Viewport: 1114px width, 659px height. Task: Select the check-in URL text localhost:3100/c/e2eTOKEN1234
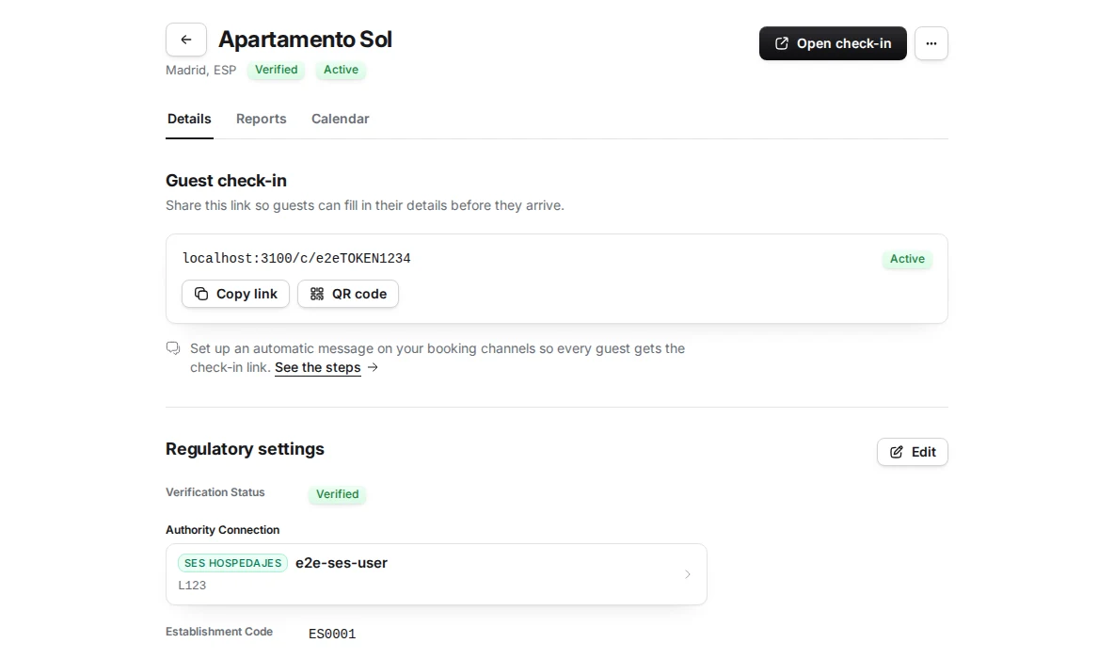296,258
